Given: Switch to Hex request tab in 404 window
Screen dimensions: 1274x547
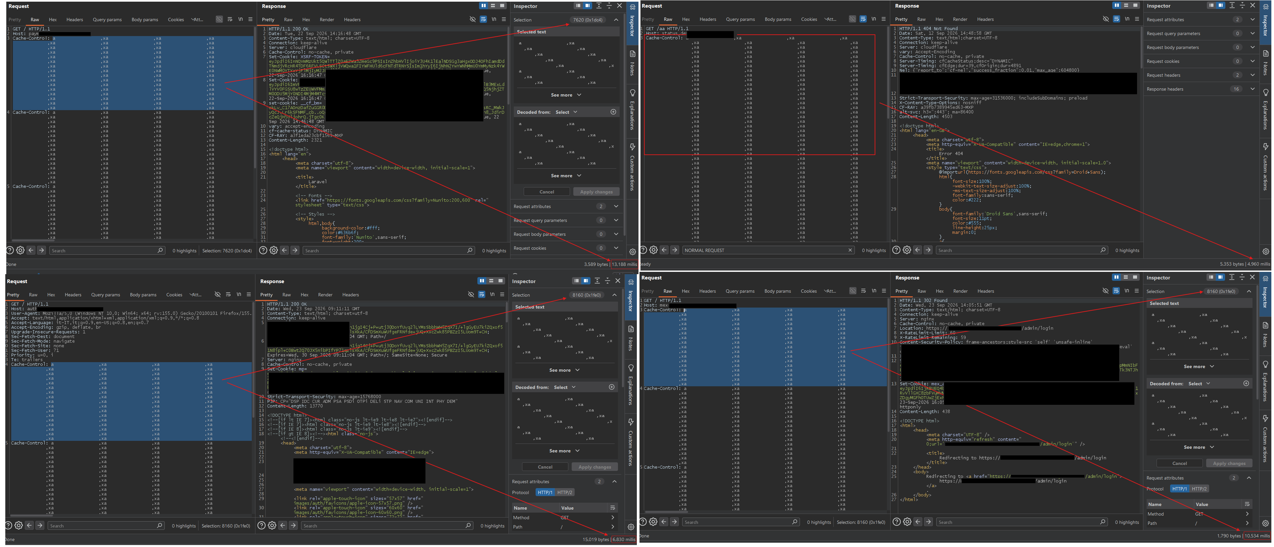Looking at the screenshot, I should pyautogui.click(x=685, y=19).
